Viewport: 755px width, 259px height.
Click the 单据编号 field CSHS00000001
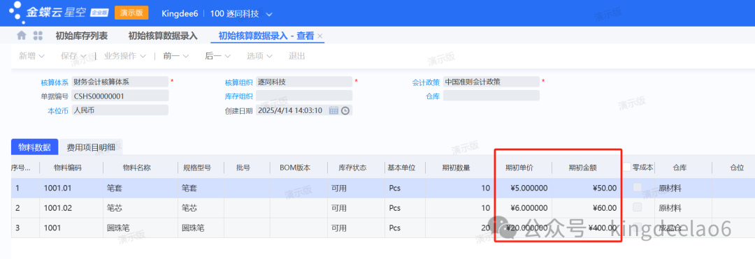(x=120, y=96)
